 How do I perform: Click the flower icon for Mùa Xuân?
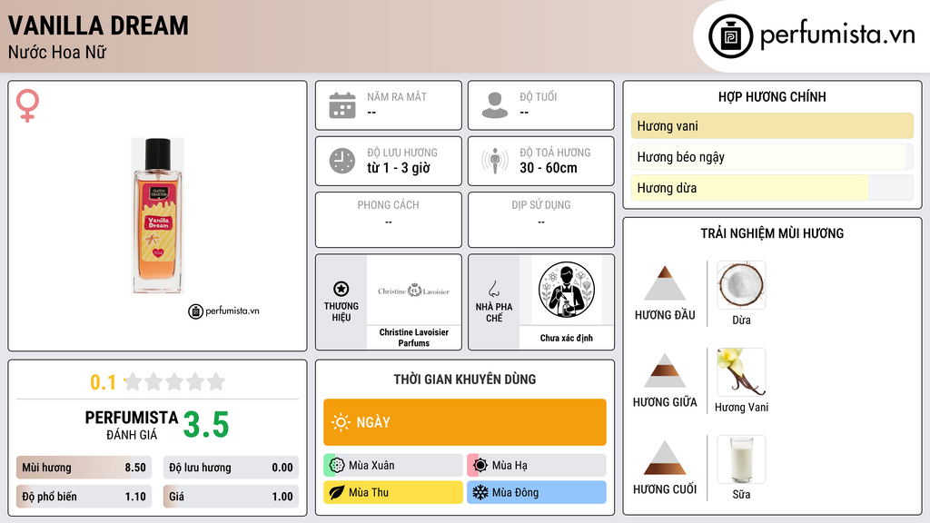[337, 466]
